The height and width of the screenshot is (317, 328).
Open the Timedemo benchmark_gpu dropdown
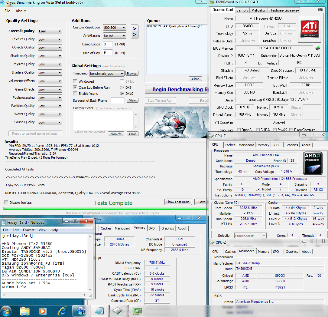coord(107,74)
